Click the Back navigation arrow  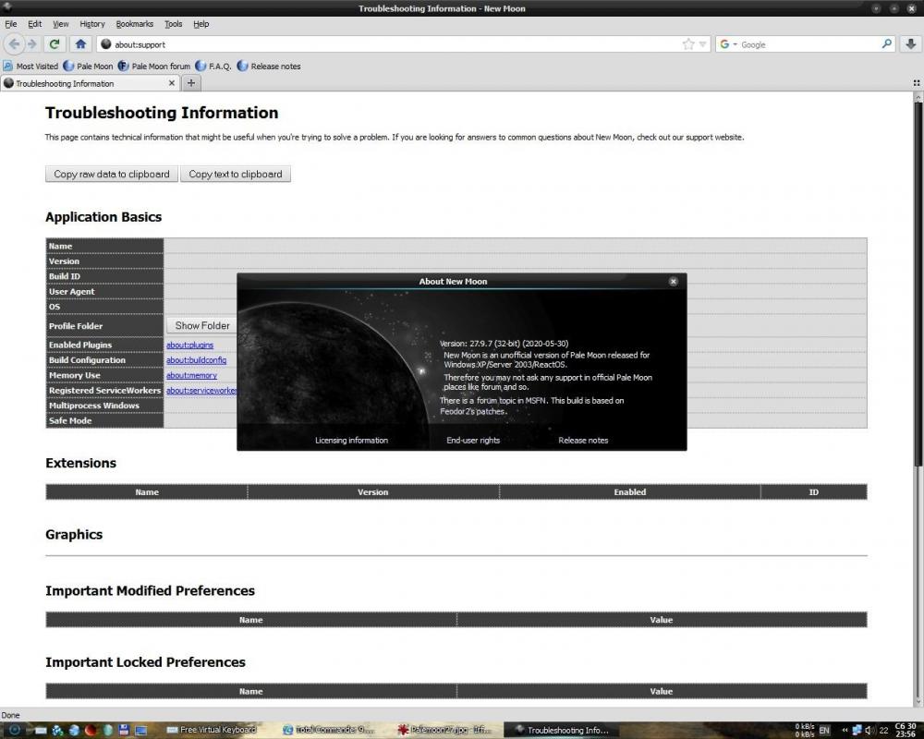pos(15,43)
